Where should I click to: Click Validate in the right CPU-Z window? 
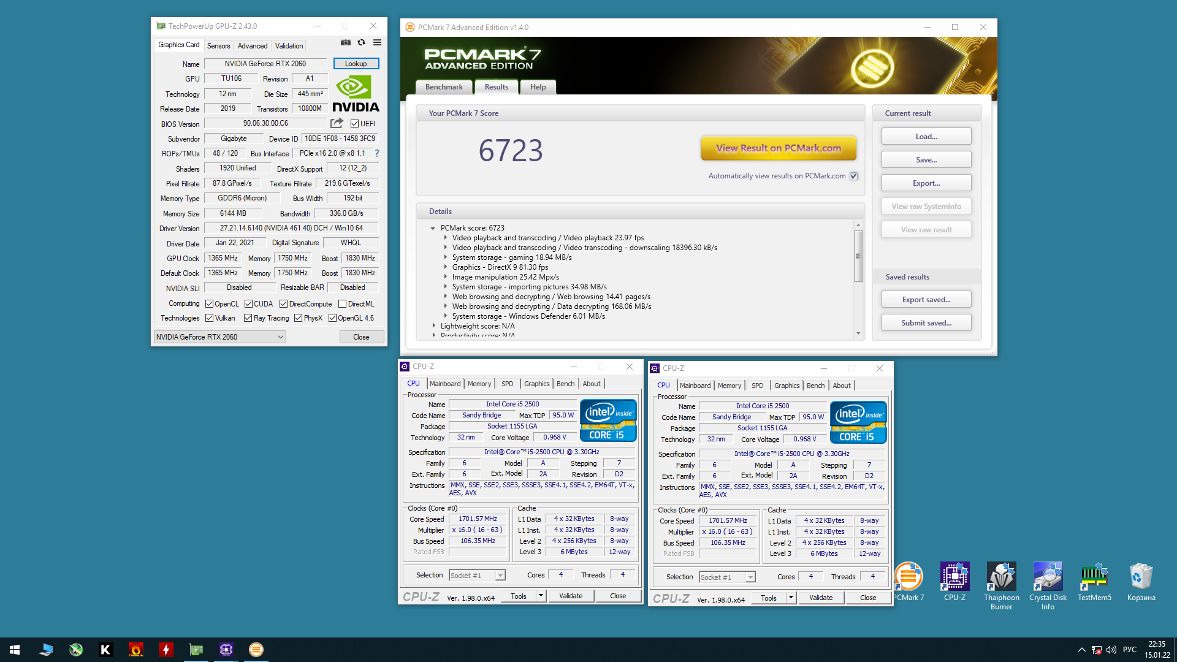coord(821,598)
